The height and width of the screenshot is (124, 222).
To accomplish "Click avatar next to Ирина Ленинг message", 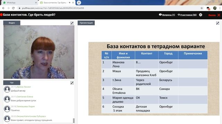I will coord(7,89).
